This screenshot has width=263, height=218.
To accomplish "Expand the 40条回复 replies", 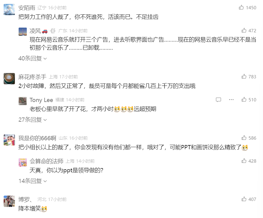I will [x=33, y=58].
